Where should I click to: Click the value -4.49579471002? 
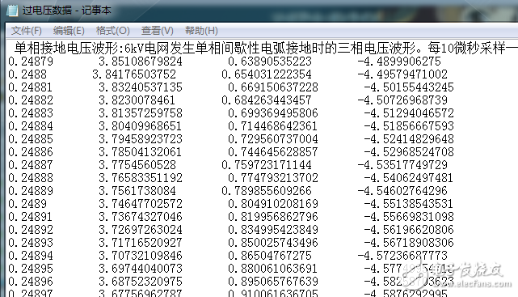[x=402, y=74]
